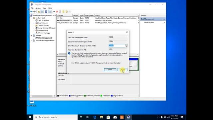
Task: Open the Windows Start menu
Action: pyautogui.click(x=30, y=117)
